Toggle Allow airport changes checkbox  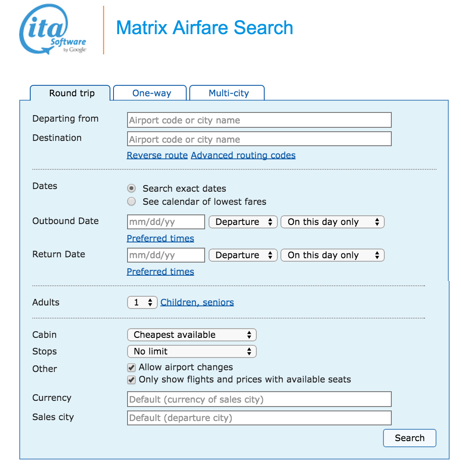(x=131, y=368)
